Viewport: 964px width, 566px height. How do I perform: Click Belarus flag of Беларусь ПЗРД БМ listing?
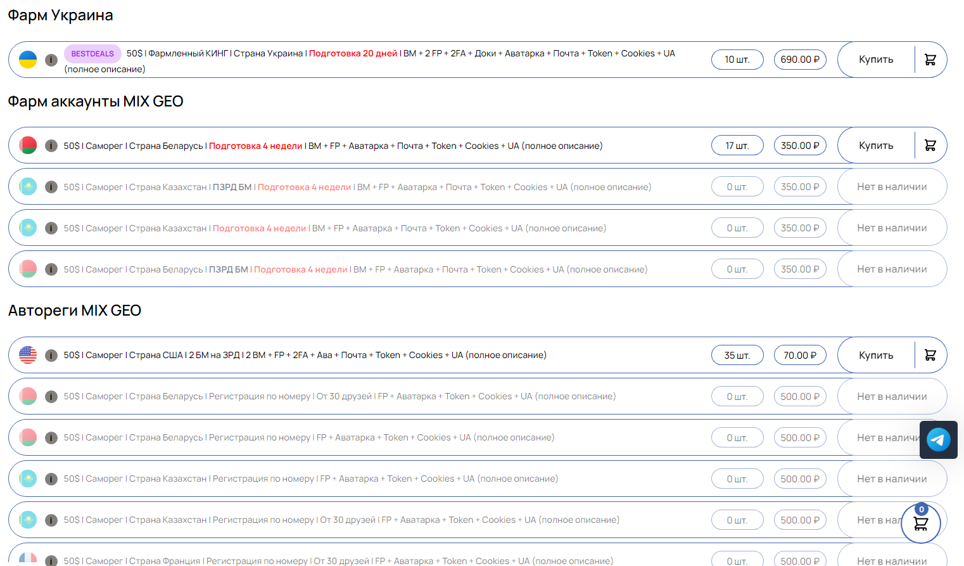tap(28, 269)
